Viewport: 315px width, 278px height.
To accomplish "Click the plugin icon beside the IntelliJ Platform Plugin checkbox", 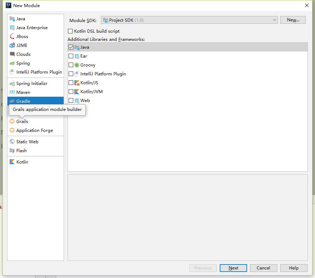I will pos(77,74).
